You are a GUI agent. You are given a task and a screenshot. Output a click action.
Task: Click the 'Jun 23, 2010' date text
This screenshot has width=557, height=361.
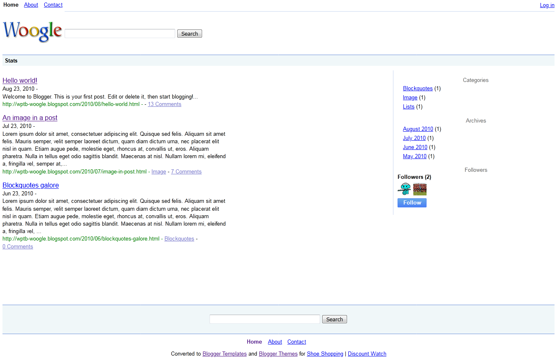click(18, 194)
